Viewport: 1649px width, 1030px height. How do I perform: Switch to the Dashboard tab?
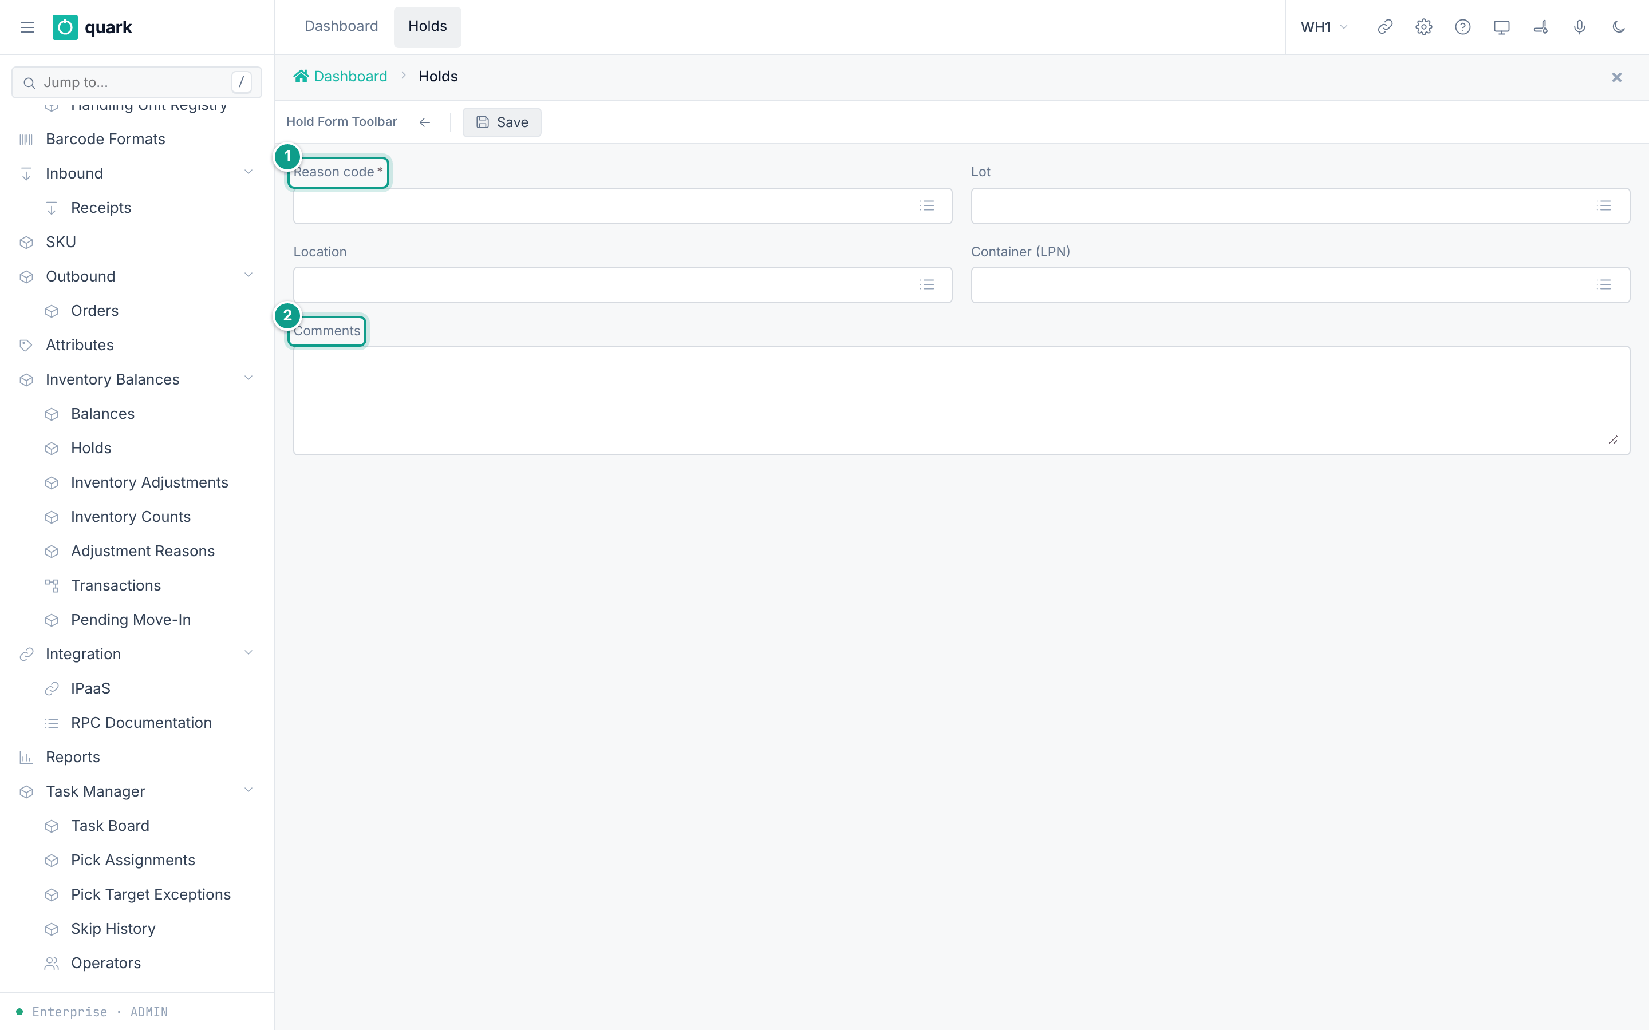click(x=341, y=26)
